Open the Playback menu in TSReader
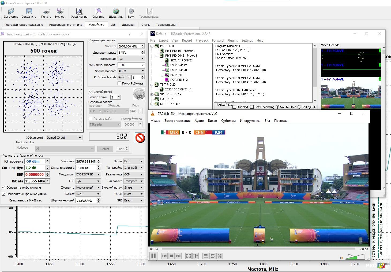391x272 pixels. 202,41
